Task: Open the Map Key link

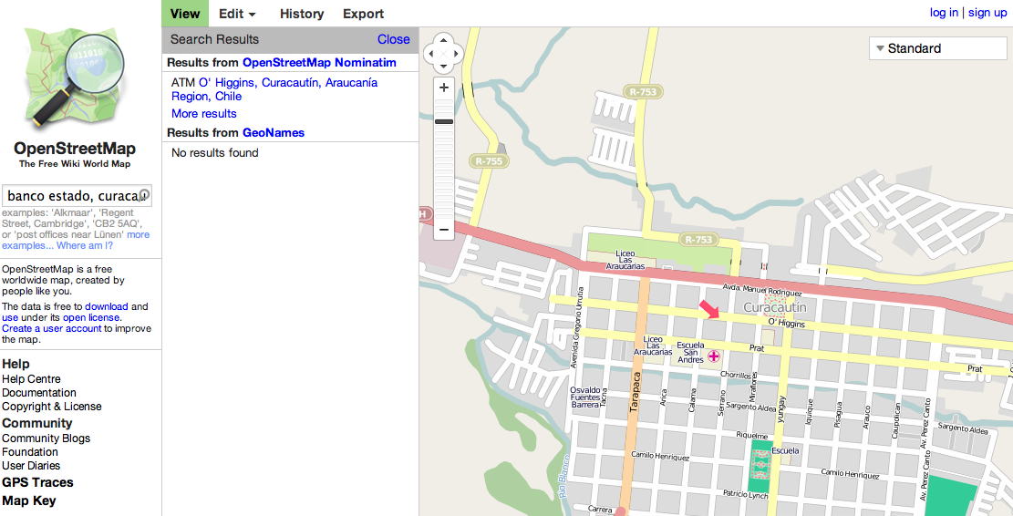Action: pos(29,501)
